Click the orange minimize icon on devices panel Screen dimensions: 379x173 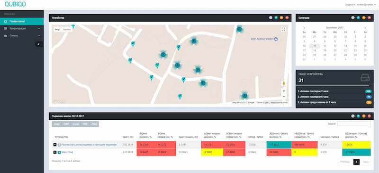click(281, 17)
